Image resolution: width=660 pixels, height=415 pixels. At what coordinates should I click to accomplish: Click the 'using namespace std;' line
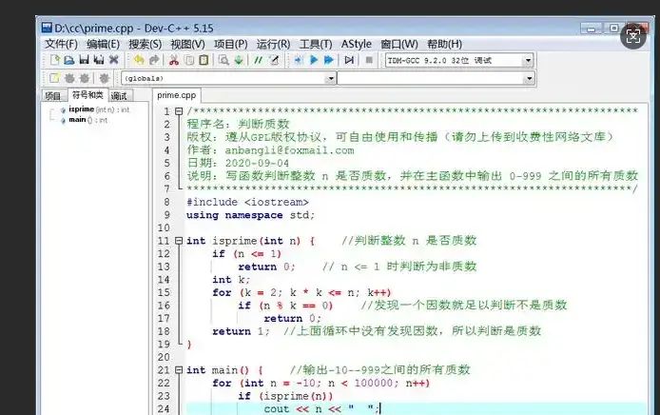[250, 215]
